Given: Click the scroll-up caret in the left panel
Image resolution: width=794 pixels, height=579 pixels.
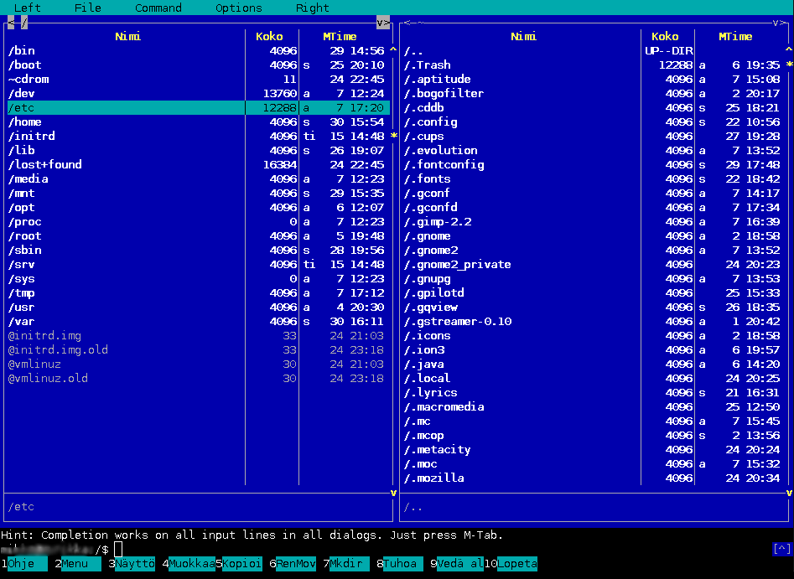Looking at the screenshot, I should 393,50.
